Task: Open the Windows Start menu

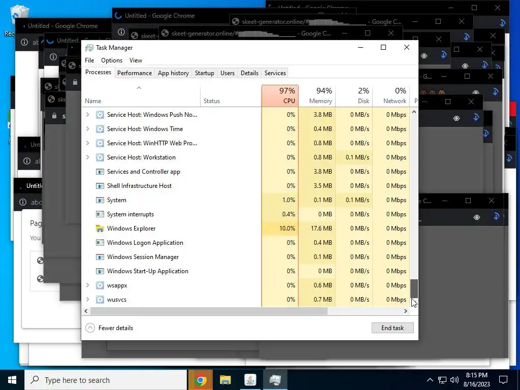Action: click(12, 380)
